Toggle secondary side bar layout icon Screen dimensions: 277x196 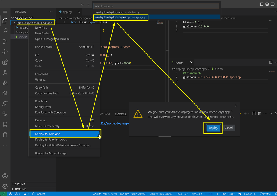click(273, 4)
